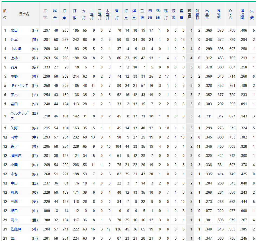This screenshot has width=259, height=241.
Task: Select 羽月's on-base rate .478
Action: 209,67
